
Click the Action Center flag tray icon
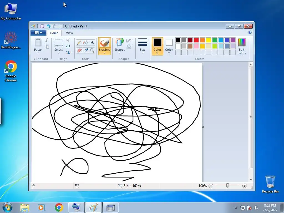point(249,208)
